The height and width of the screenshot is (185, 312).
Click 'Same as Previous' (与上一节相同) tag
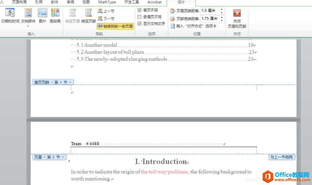(282, 157)
